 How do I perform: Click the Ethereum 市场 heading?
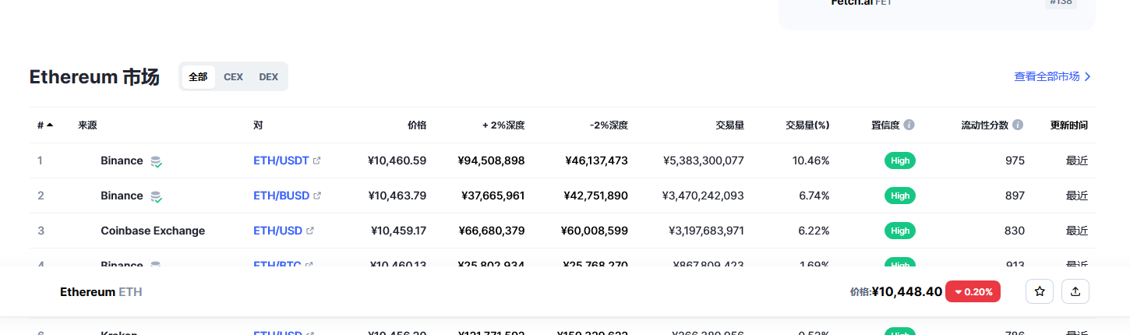[94, 76]
